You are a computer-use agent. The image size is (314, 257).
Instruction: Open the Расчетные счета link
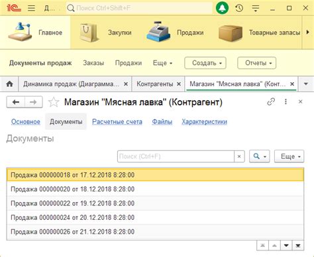point(117,122)
